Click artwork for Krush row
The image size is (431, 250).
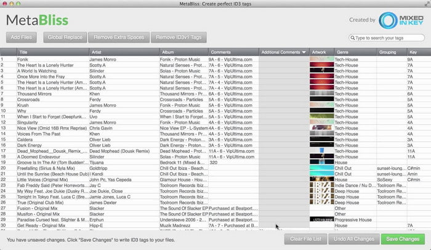[321, 105]
